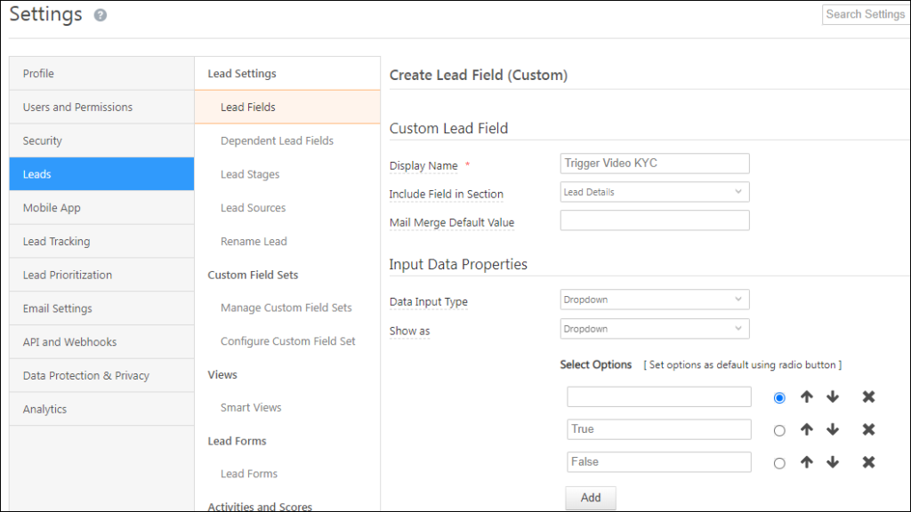Open Users and Permissions settings

77,107
